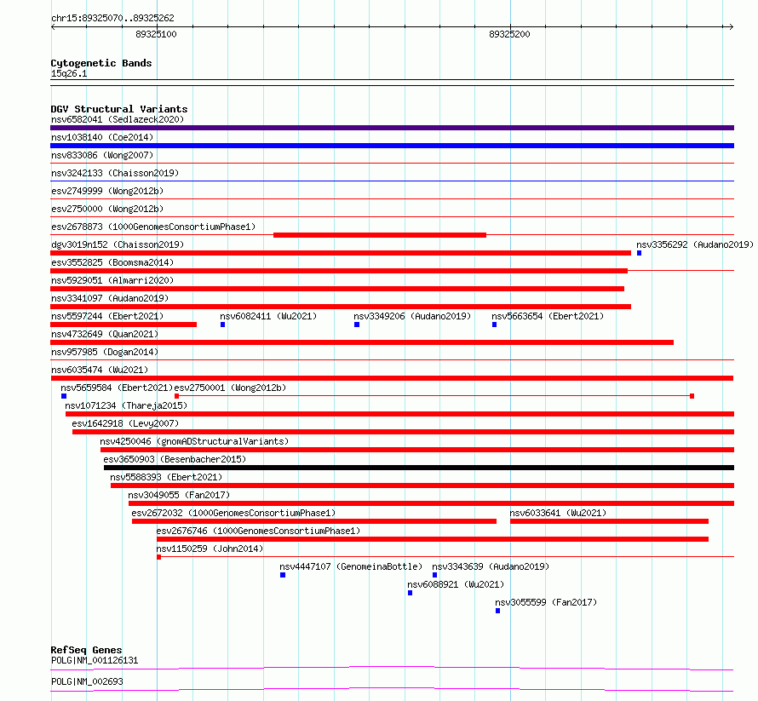Select esv2672032 (1000GenomesConsortiumPhase1) label
Viewport: 758px width, 701px height.
233,513
